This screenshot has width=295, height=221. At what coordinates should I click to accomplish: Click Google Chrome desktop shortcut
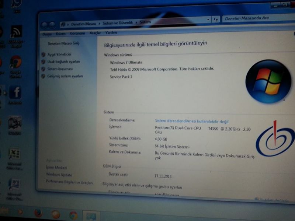coord(15,62)
